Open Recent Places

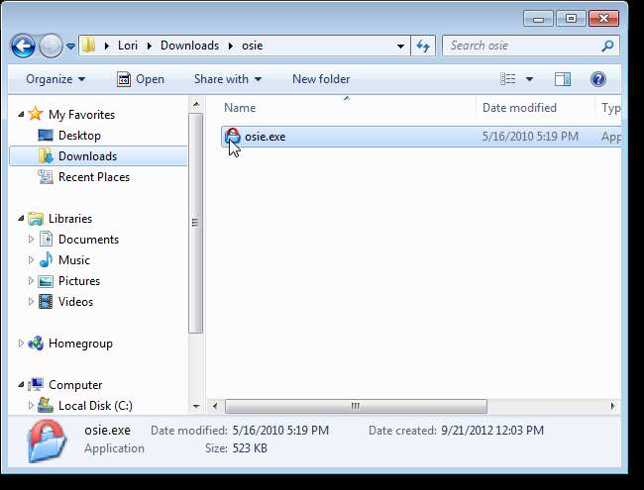click(x=94, y=177)
